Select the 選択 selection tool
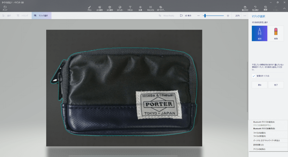Viewport: 288px width, 157px height. tap(7, 15)
